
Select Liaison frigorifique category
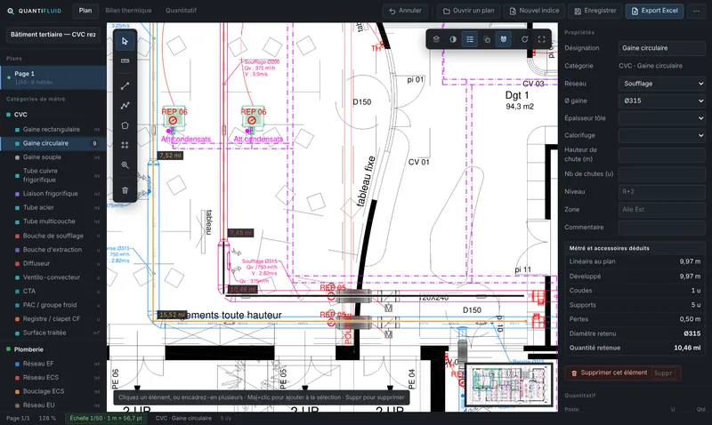[x=53, y=194]
